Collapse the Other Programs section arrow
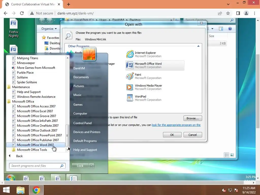This screenshot has height=195, width=260. [x=198, y=46]
